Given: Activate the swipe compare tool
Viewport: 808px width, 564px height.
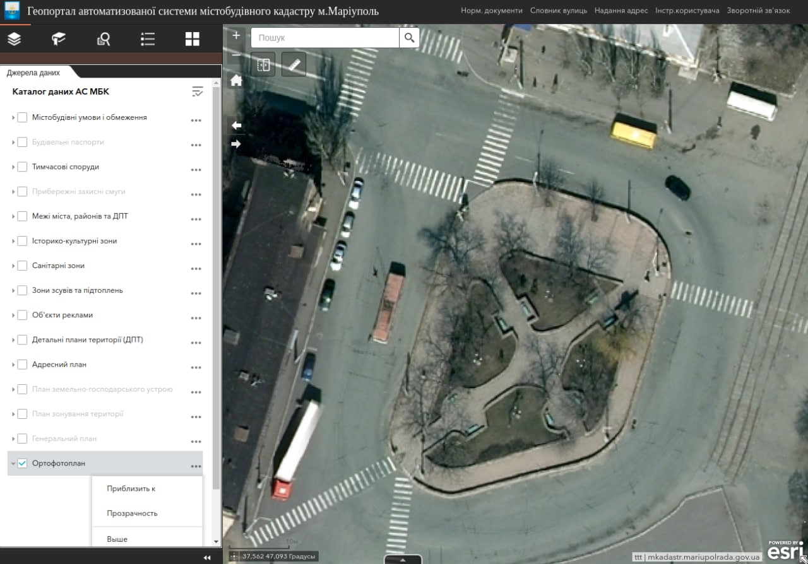Looking at the screenshot, I should click(263, 64).
